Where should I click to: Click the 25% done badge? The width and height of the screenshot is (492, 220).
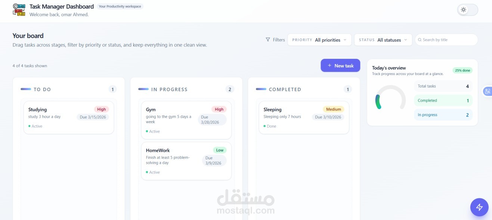(462, 70)
